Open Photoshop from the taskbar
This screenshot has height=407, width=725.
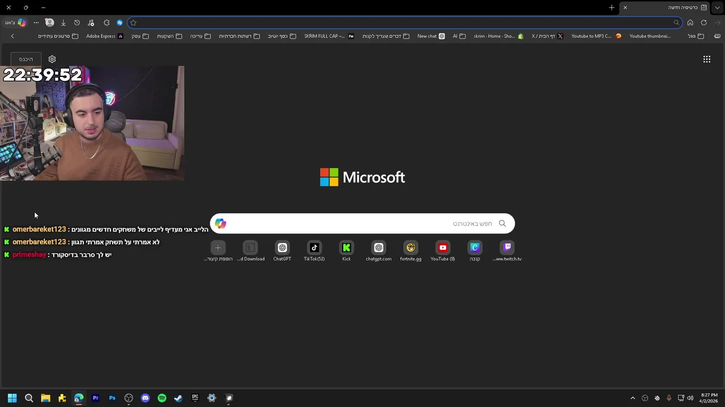point(112,398)
